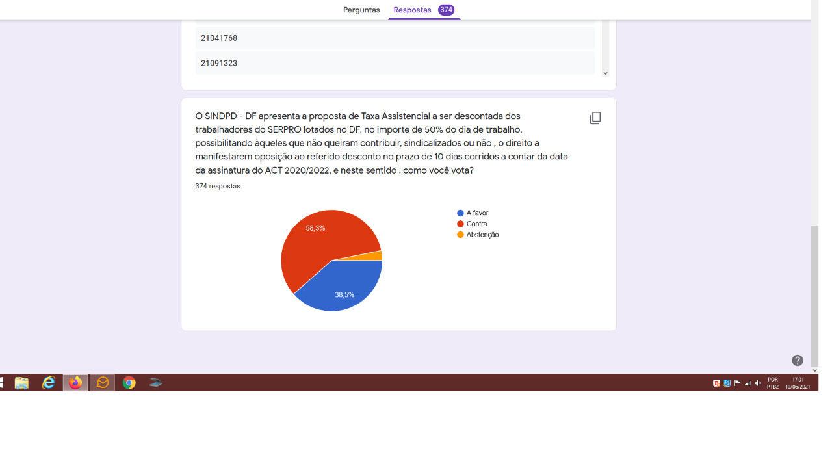Copy the chart using the copy icon
The height and width of the screenshot is (468, 832).
595,118
